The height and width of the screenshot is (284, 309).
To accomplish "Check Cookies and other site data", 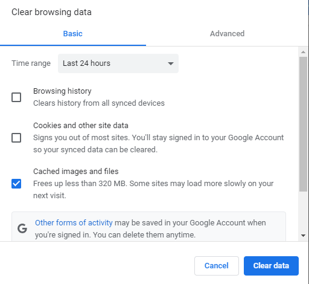I will [16, 138].
